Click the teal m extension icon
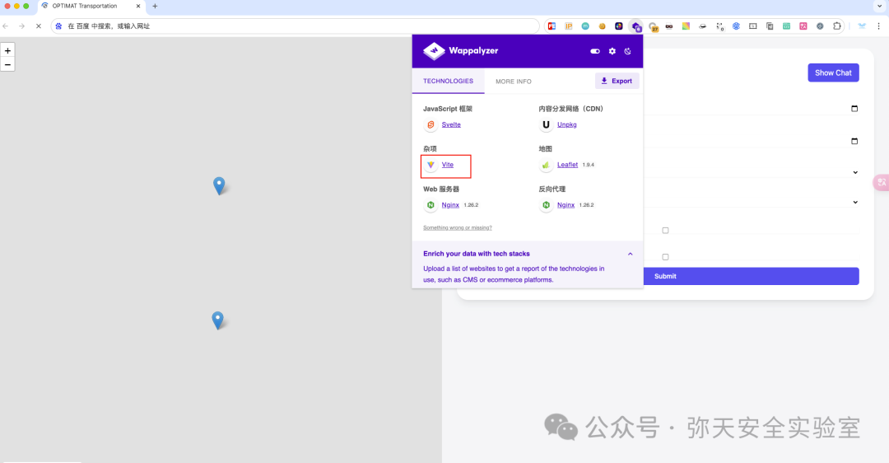 pyautogui.click(x=585, y=26)
